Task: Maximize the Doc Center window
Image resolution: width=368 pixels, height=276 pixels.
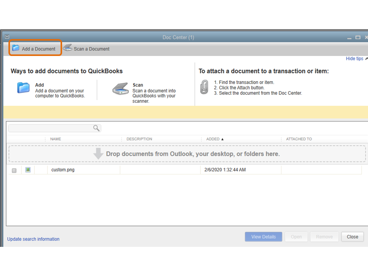Action: click(358, 38)
